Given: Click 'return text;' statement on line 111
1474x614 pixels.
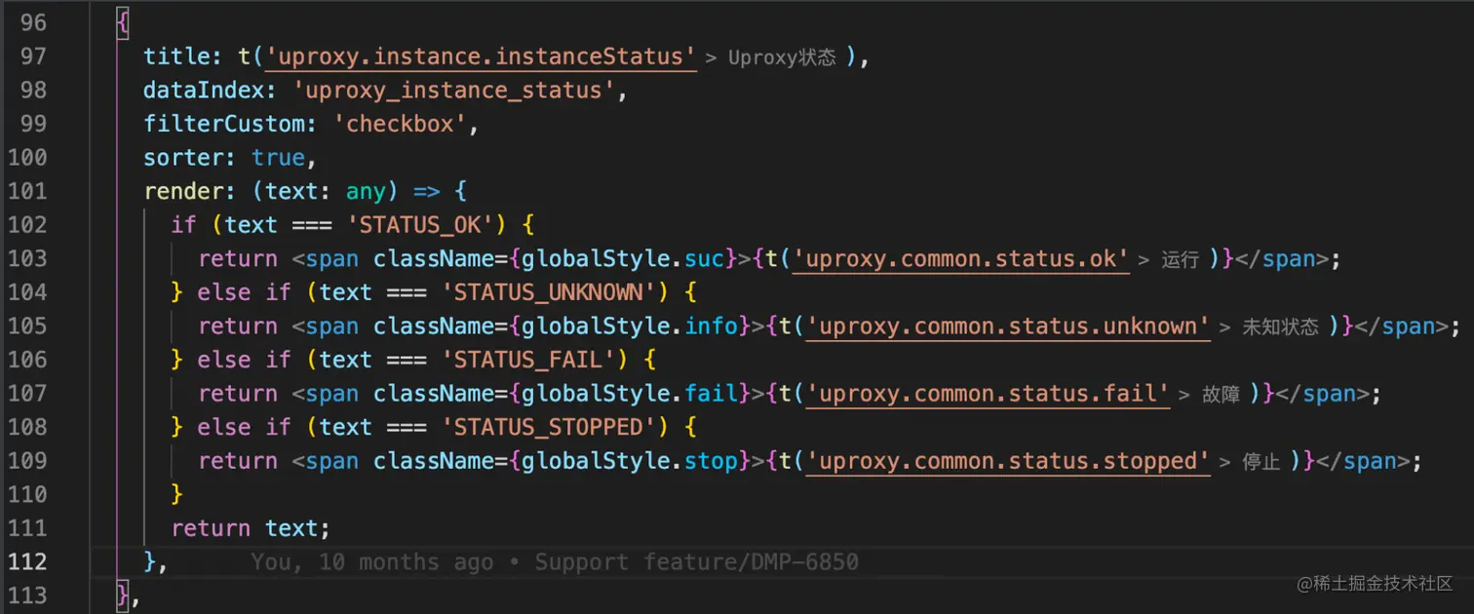Looking at the screenshot, I should [251, 527].
